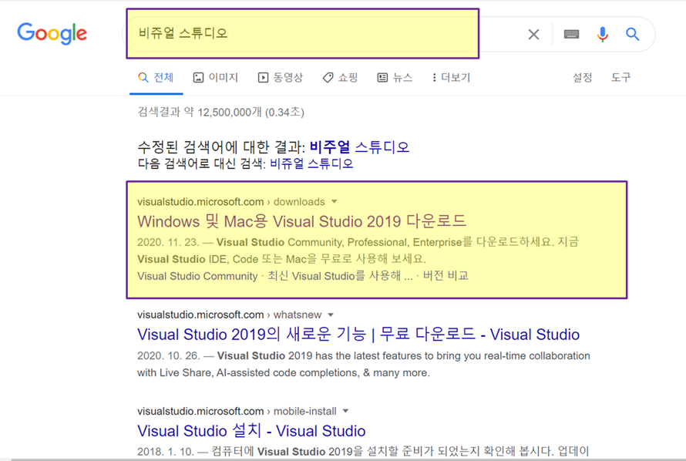Click the visualstudio.microsoft.com › mobile-install URL text

[237, 411]
